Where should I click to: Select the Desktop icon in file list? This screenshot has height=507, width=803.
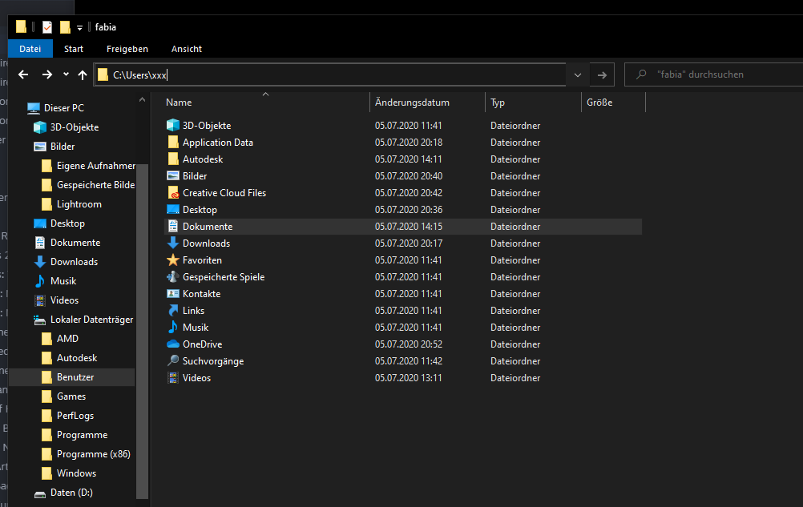click(173, 209)
